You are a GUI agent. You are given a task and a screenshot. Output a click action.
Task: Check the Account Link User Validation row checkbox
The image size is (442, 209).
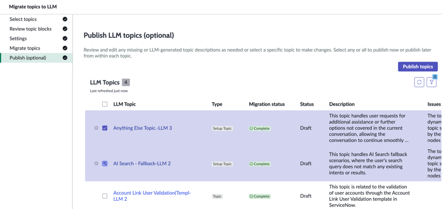[105, 196]
